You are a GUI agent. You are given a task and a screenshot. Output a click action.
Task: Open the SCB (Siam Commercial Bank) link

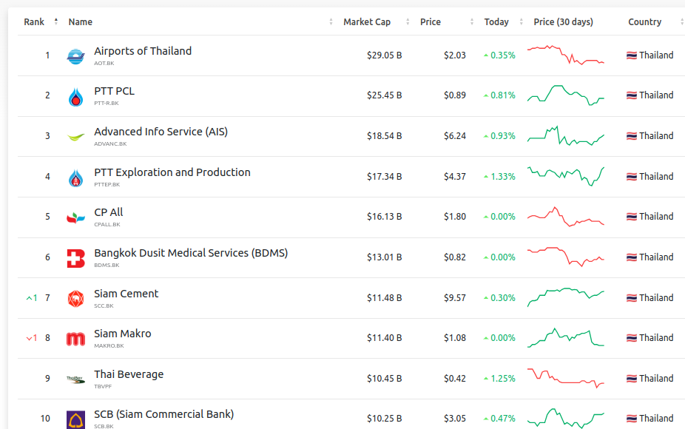pyautogui.click(x=163, y=414)
